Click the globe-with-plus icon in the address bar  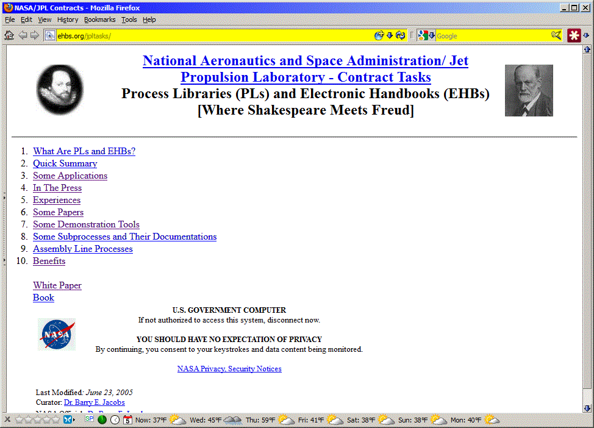point(379,35)
